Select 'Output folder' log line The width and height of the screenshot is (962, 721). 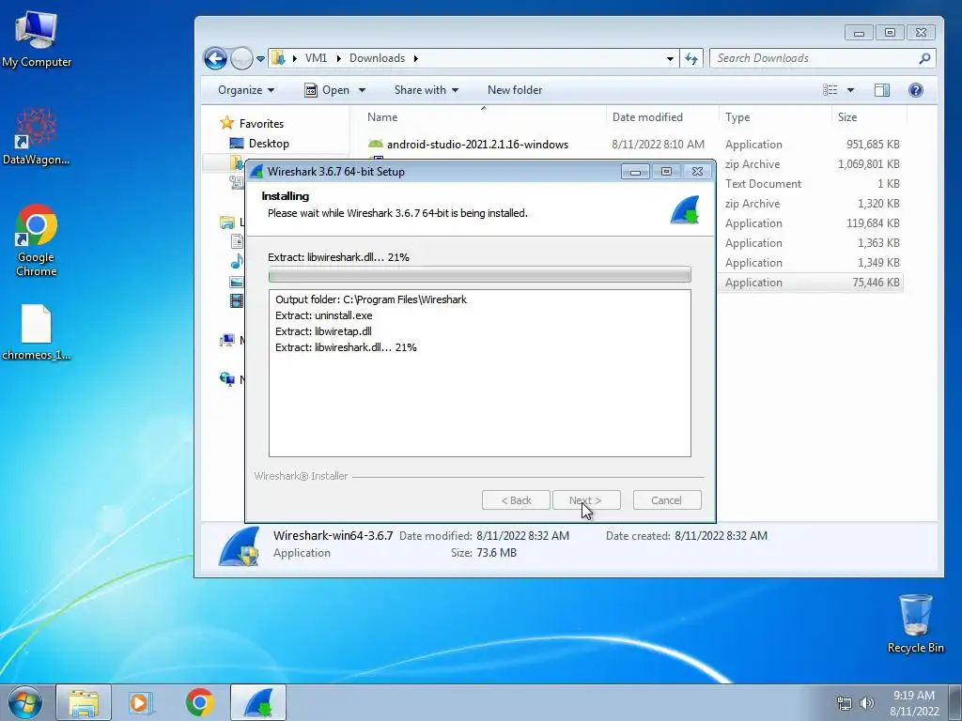point(370,299)
